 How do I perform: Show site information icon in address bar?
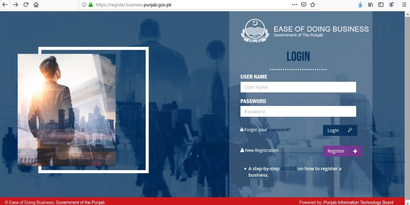click(x=84, y=5)
